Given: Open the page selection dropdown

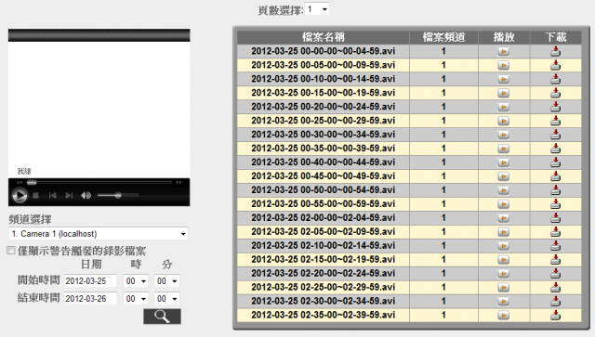Looking at the screenshot, I should click(x=317, y=9).
